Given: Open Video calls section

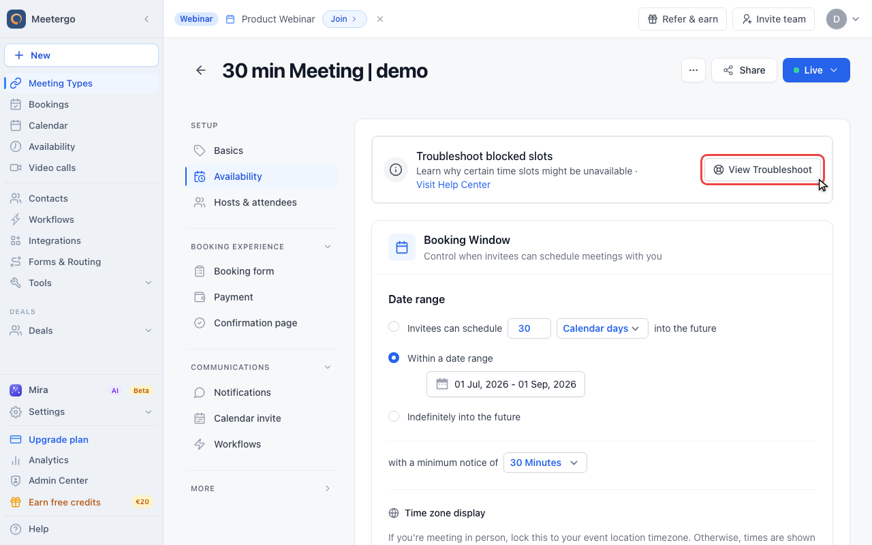Looking at the screenshot, I should point(82,168).
